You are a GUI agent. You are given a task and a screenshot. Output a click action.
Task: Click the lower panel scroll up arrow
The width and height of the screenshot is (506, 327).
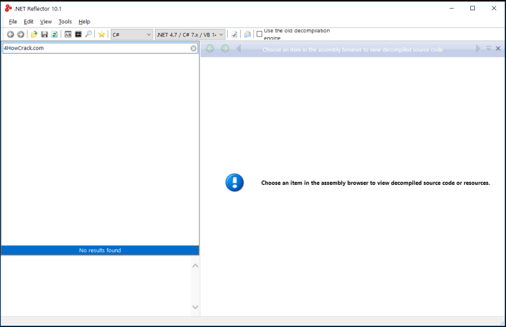point(196,266)
